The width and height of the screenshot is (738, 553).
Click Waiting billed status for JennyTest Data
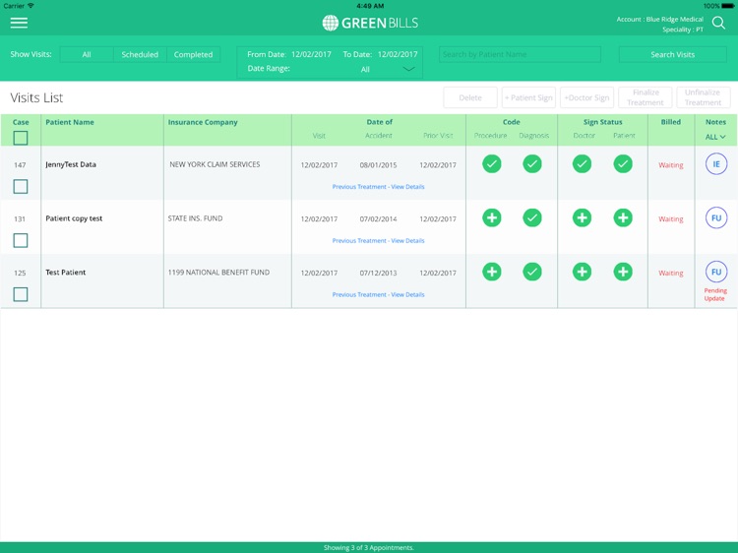(671, 165)
